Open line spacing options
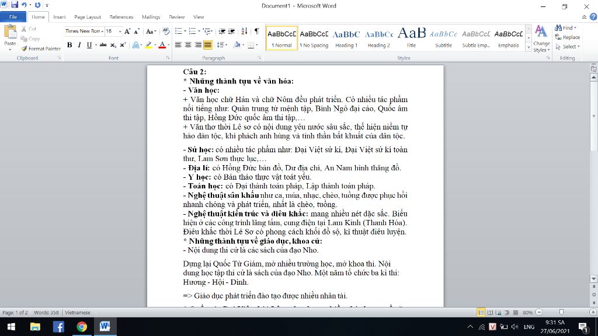 (222, 45)
